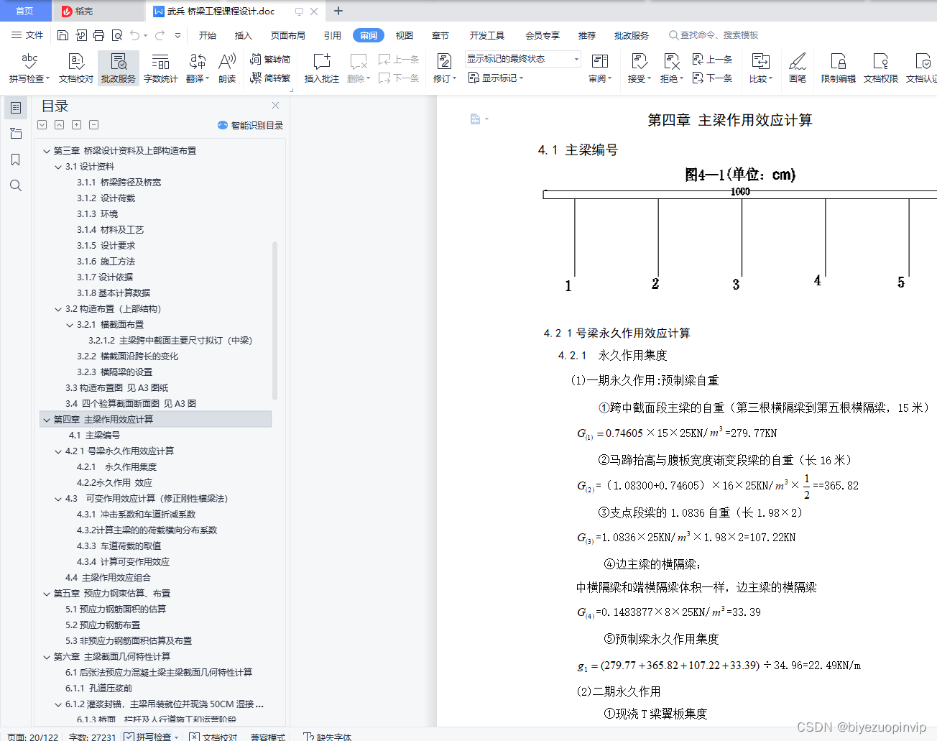Select 3.1.4 材料及工艺 in outline
The height and width of the screenshot is (741, 937).
(110, 230)
